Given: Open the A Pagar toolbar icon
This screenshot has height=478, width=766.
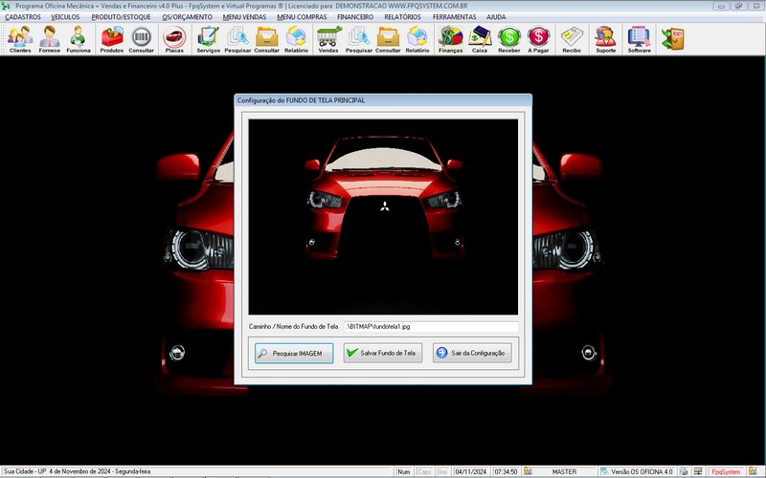Looking at the screenshot, I should point(539,38).
